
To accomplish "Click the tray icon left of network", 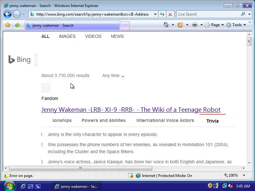I will 216,186.
